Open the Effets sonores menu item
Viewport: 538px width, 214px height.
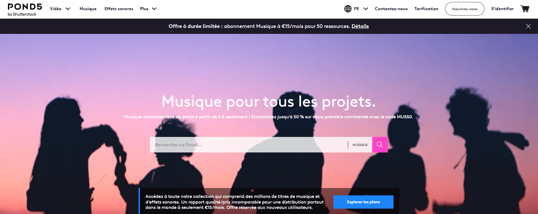pos(119,9)
